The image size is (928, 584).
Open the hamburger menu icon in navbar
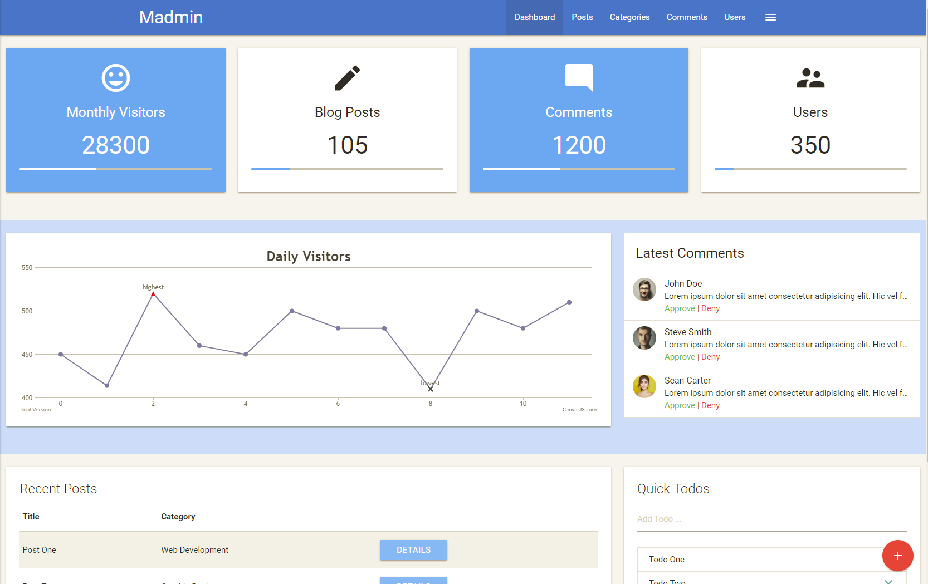pos(770,17)
